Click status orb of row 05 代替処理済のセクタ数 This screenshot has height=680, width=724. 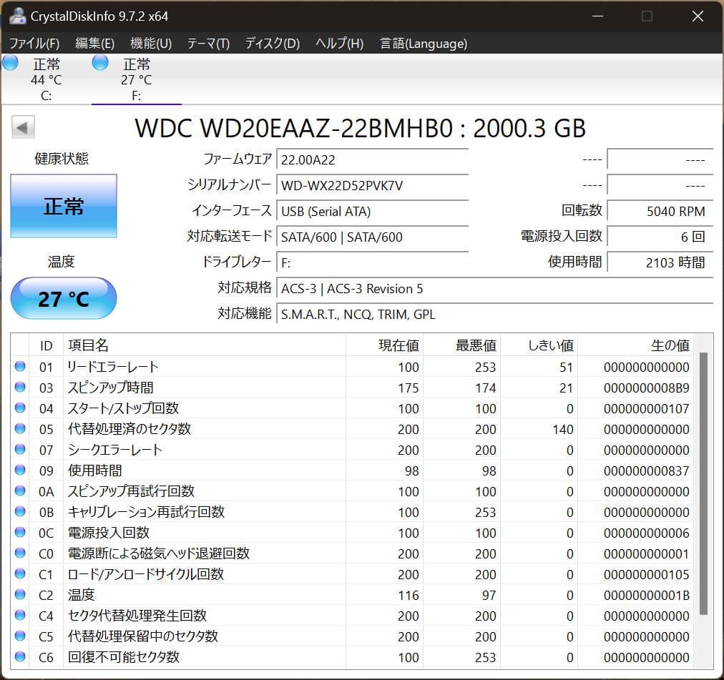coord(20,429)
